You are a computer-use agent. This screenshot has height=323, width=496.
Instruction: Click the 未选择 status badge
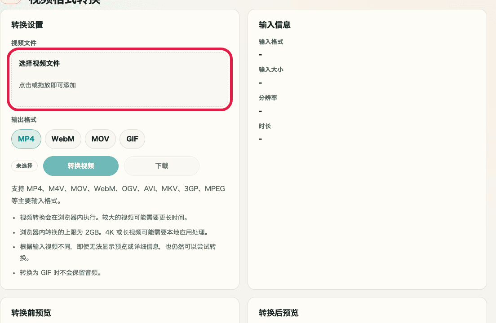(x=24, y=166)
